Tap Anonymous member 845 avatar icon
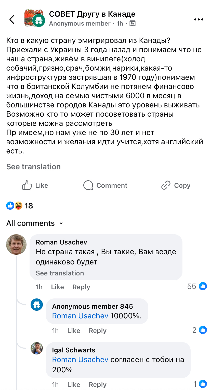 coord(37,305)
